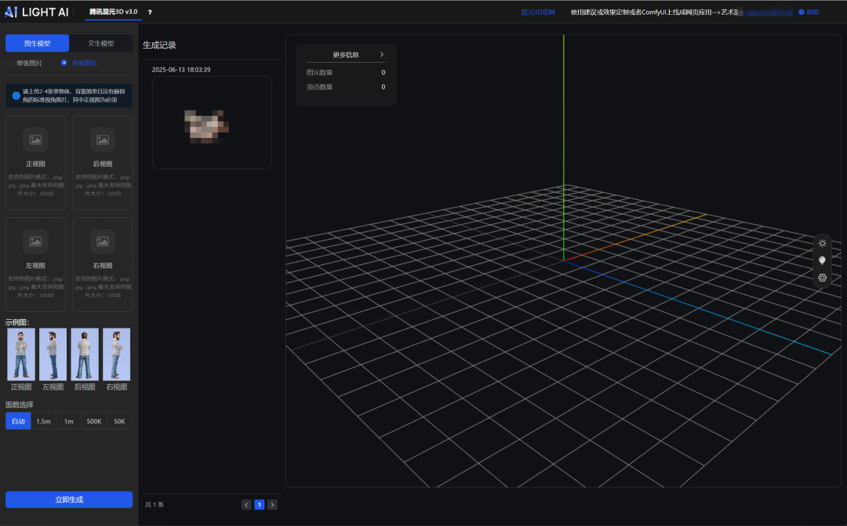Select the 多张图片 multi-image radio button

[64, 63]
